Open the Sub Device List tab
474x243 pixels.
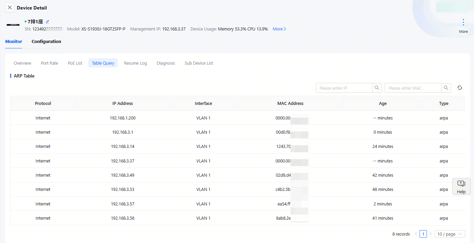click(199, 63)
